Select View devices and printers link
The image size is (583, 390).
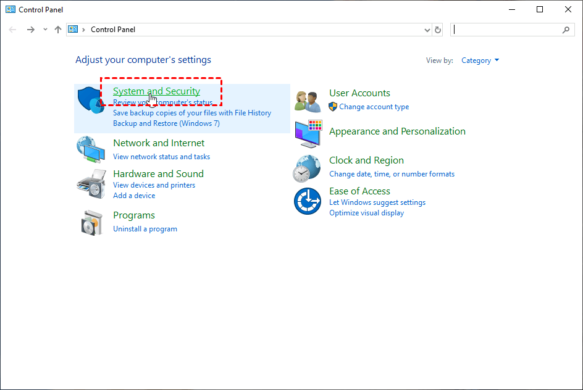pos(154,185)
